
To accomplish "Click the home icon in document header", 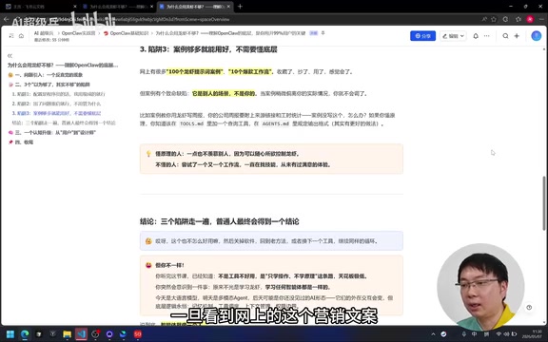I will (x=21, y=36).
